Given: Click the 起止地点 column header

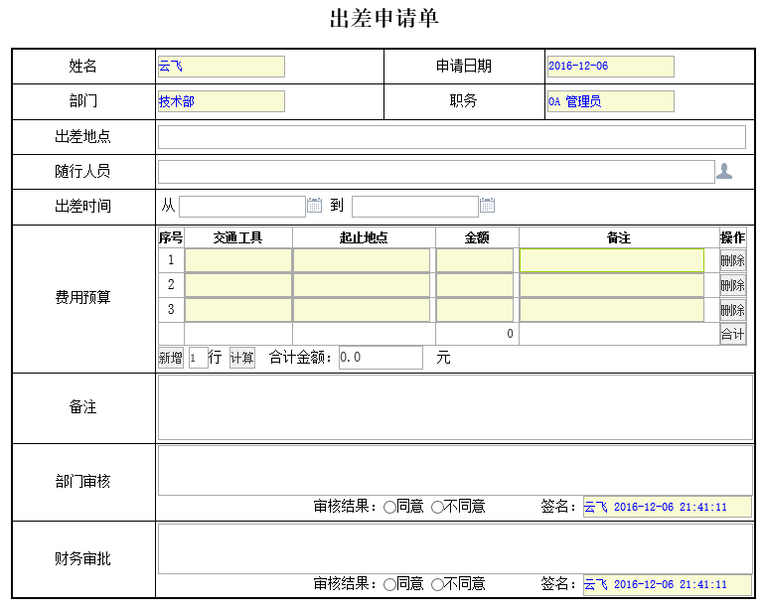Looking at the screenshot, I should (364, 237).
